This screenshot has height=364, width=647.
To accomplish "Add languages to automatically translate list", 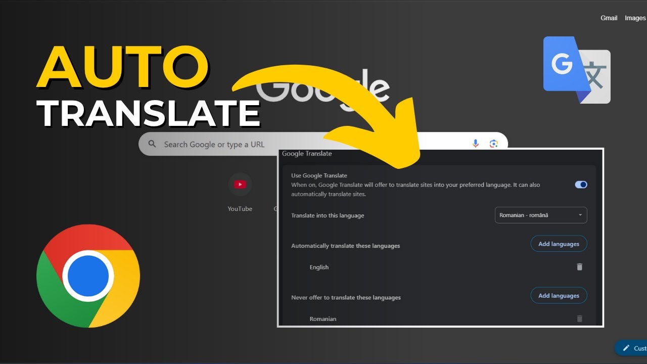I will [559, 244].
